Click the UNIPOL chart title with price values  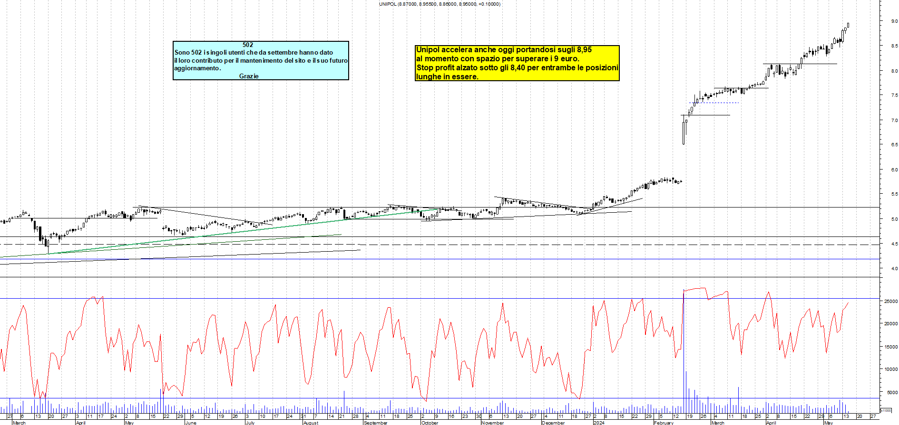coord(440,4)
